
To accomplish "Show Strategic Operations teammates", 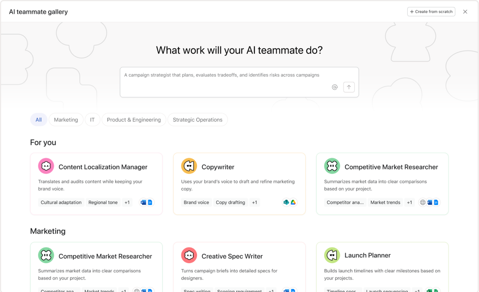I will (x=197, y=120).
